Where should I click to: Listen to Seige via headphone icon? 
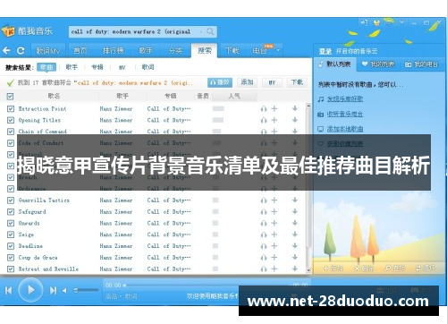coord(264,234)
